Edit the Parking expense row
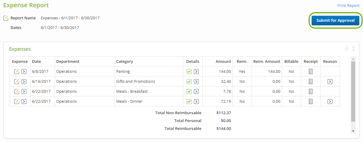Viewport: 363px width, 142px height. tap(17, 72)
